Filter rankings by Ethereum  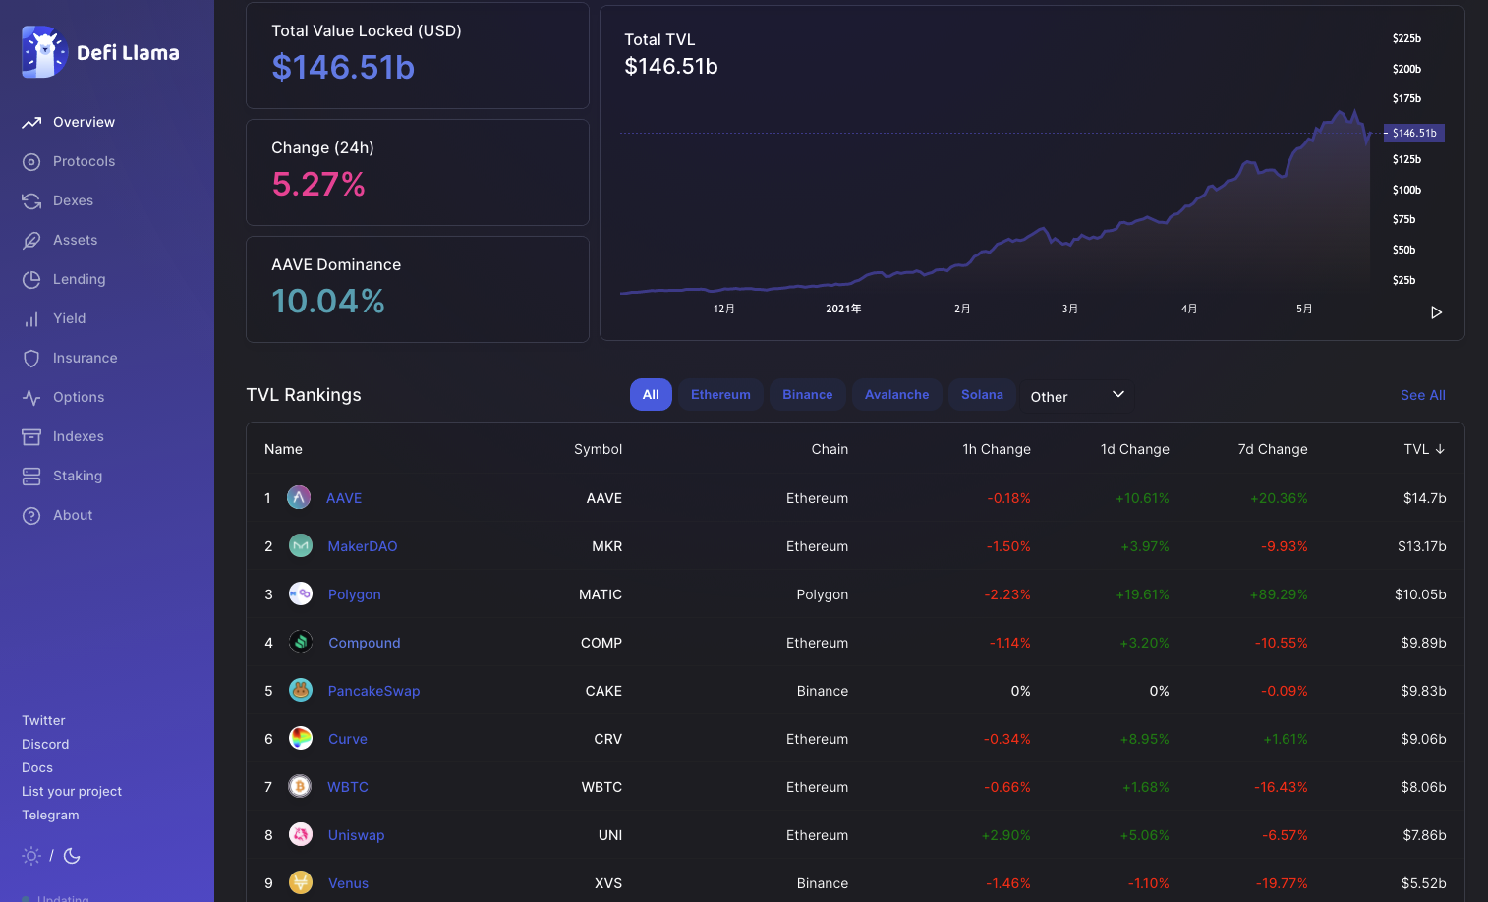(x=720, y=394)
